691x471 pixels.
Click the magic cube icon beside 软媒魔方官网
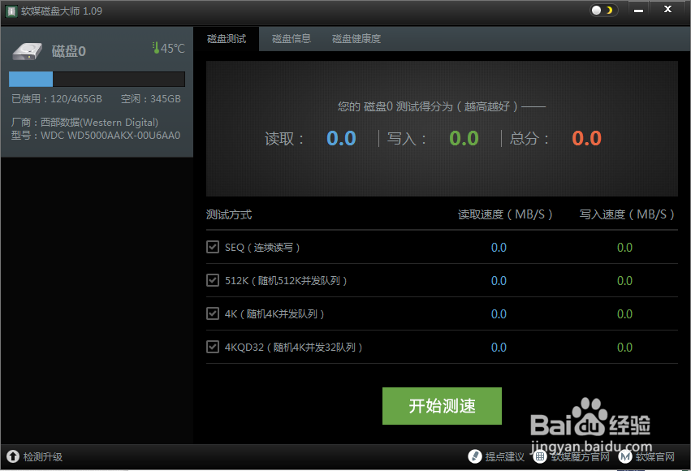(540, 457)
